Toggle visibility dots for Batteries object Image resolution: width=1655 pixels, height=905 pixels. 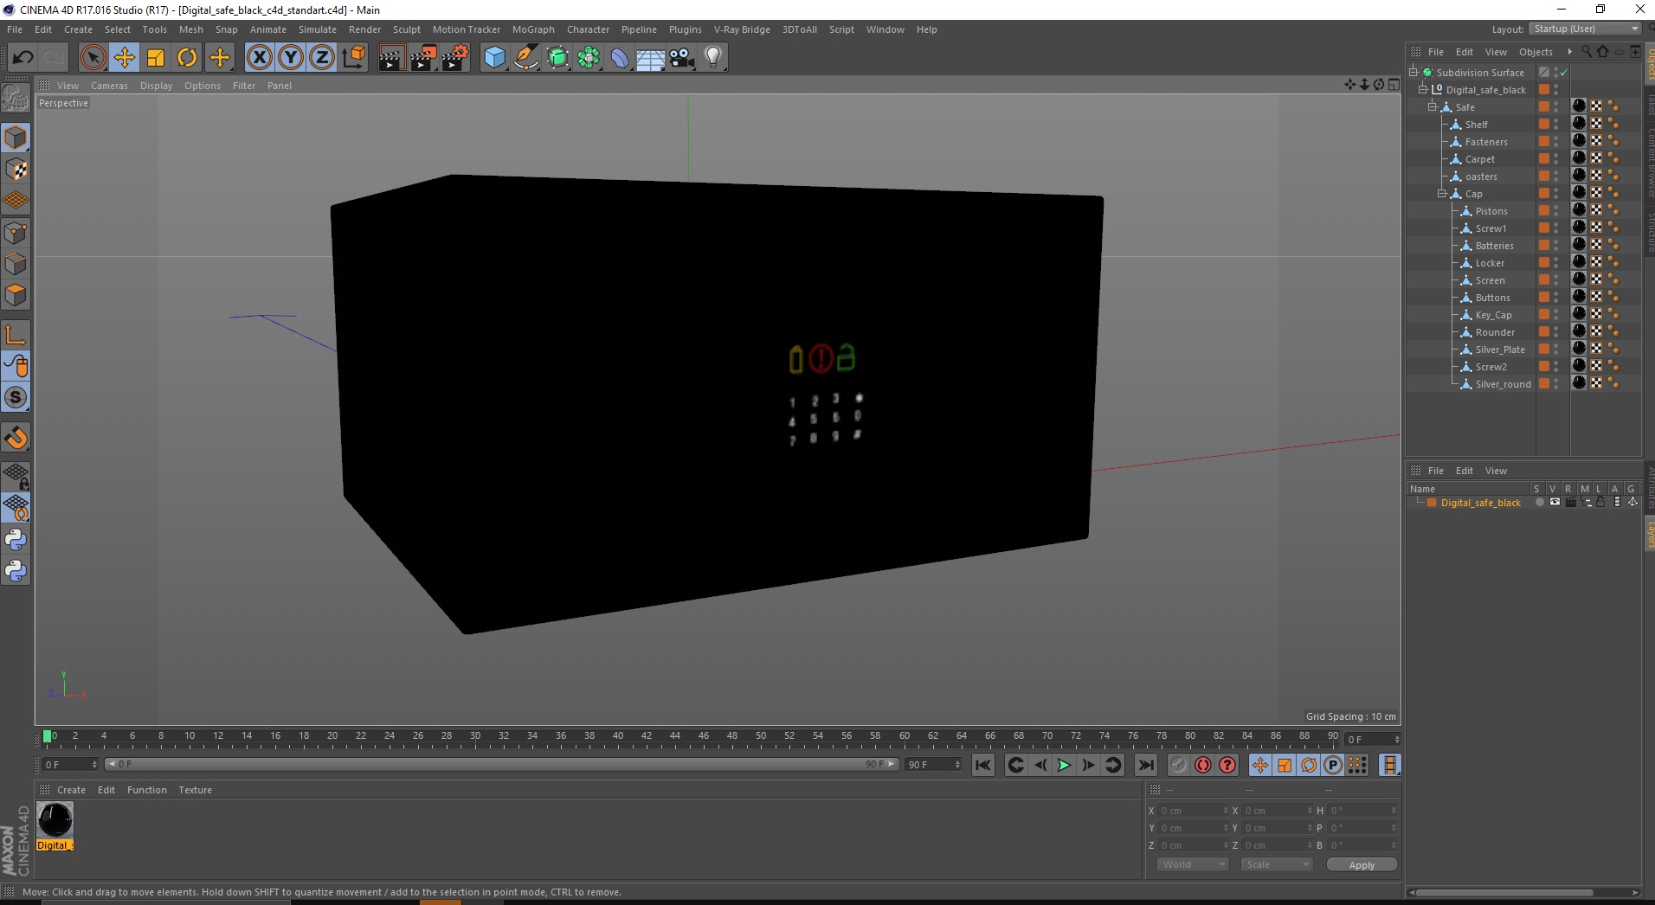[1555, 245]
